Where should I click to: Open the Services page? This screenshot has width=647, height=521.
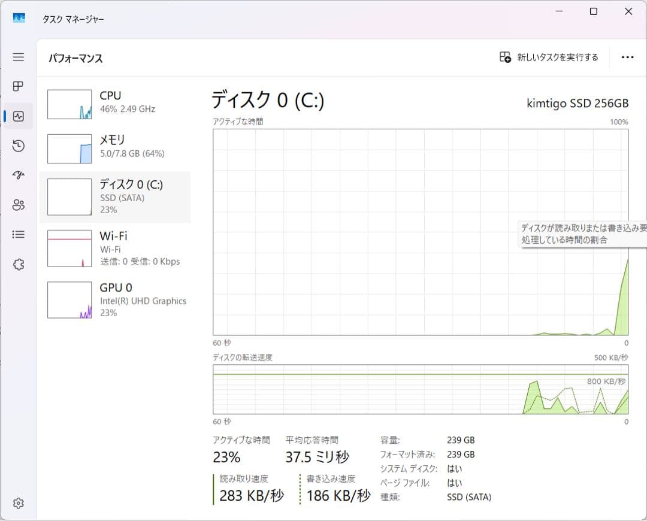18,264
